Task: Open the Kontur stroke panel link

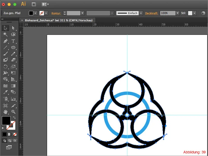Action: tap(56, 13)
